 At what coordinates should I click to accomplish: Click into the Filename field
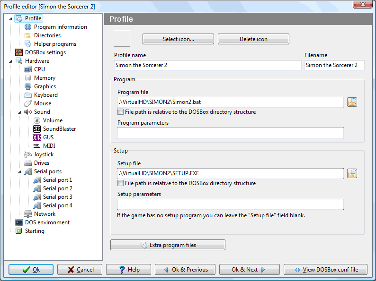(334, 65)
